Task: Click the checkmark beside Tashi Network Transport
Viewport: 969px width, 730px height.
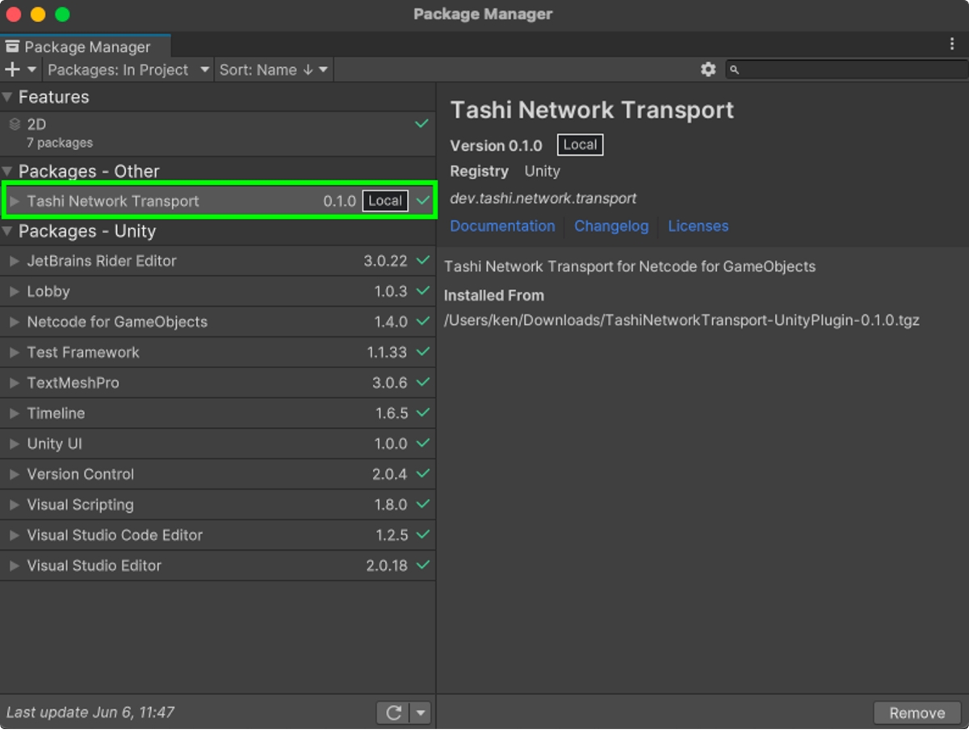Action: (x=422, y=200)
